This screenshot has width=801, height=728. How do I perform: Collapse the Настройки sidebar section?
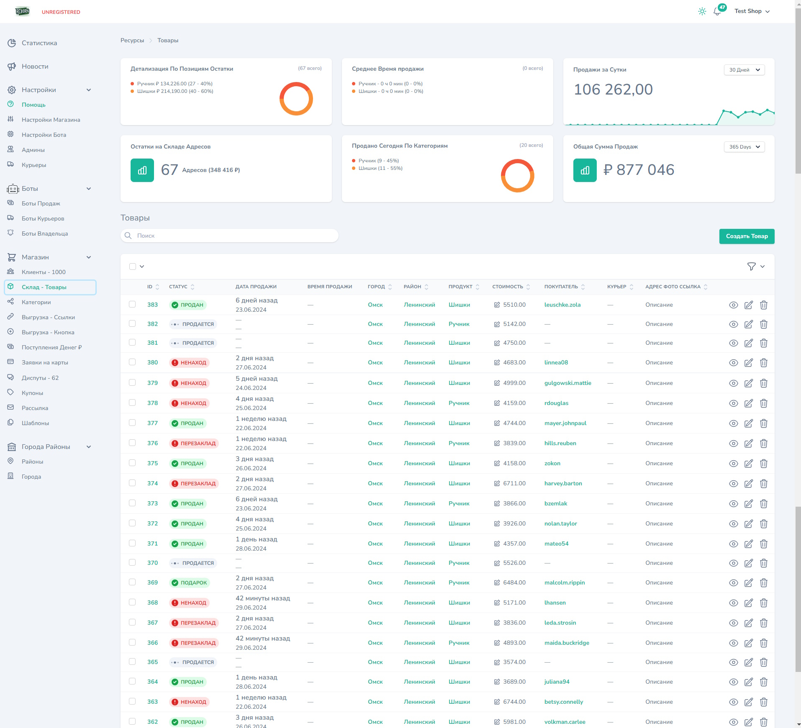point(88,90)
